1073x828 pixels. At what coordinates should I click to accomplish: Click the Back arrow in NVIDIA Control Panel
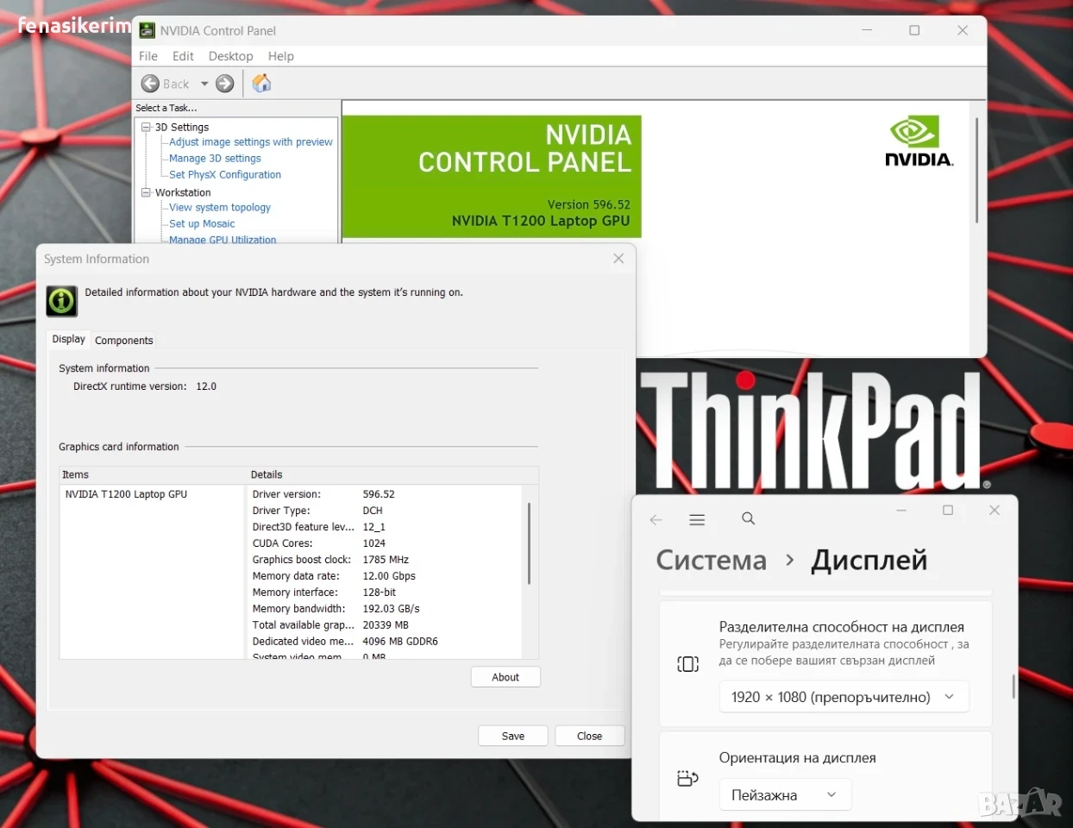pyautogui.click(x=150, y=84)
